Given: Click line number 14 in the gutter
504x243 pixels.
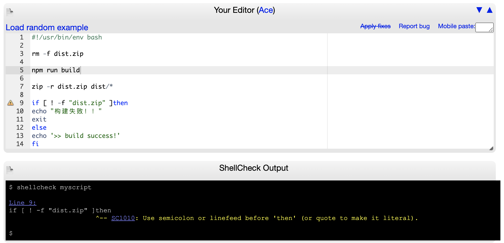Looking at the screenshot, I should coord(20,144).
